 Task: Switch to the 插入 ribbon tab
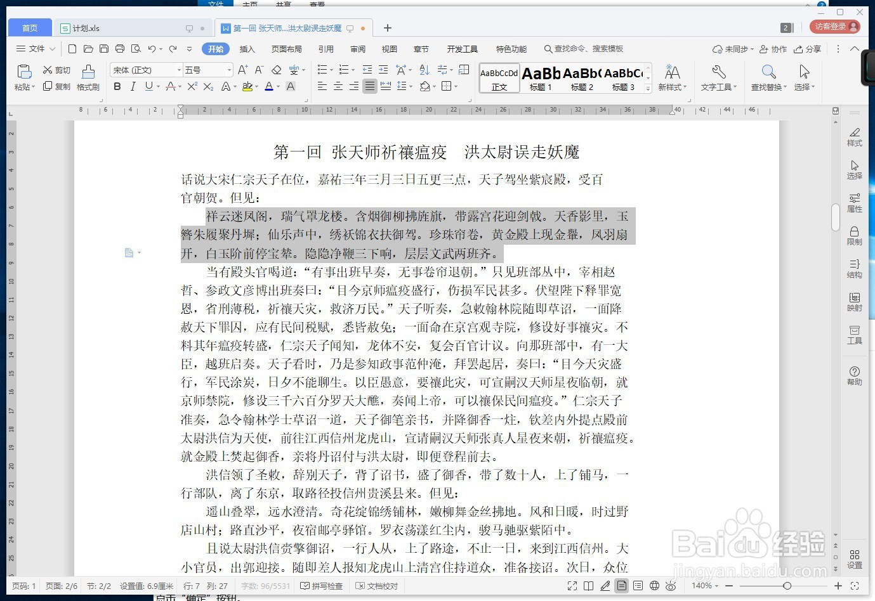(247, 48)
